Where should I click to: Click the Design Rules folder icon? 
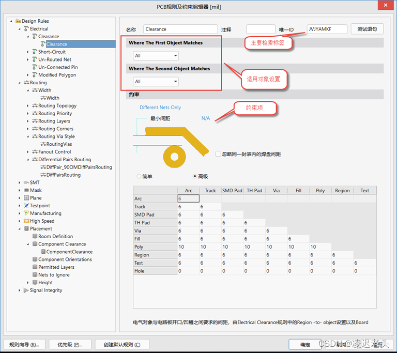tap(18, 21)
